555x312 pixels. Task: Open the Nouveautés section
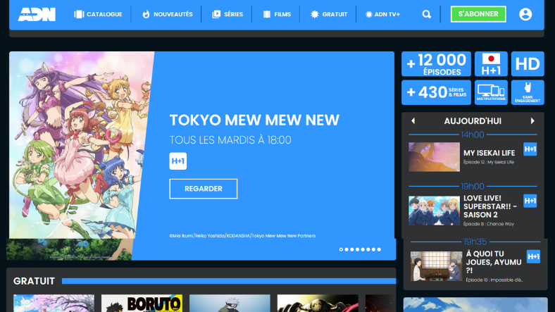coord(167,14)
